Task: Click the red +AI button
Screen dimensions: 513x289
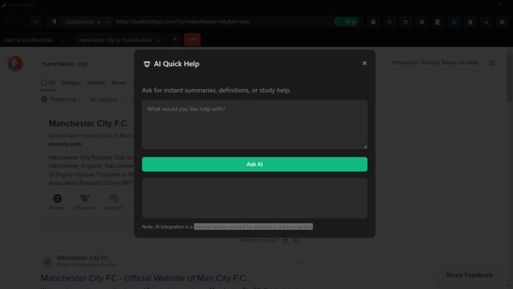Action: pyautogui.click(x=192, y=39)
